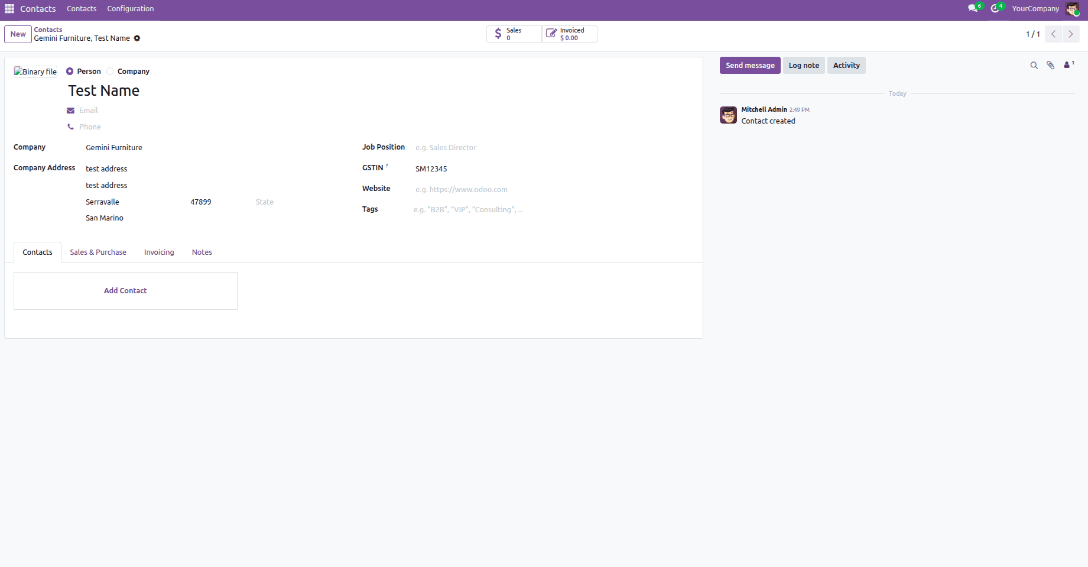Go to previous record arrow
Image resolution: width=1088 pixels, height=567 pixels.
[1053, 34]
